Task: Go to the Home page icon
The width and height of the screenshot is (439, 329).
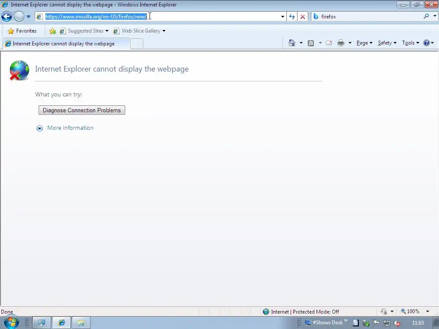Action: [292, 43]
